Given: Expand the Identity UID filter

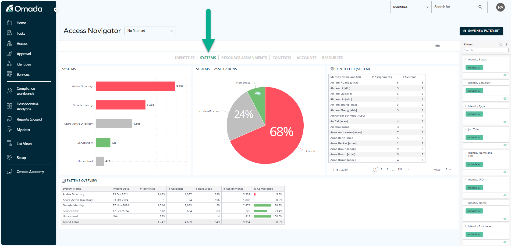Looking at the screenshot, I should pyautogui.click(x=466, y=179).
